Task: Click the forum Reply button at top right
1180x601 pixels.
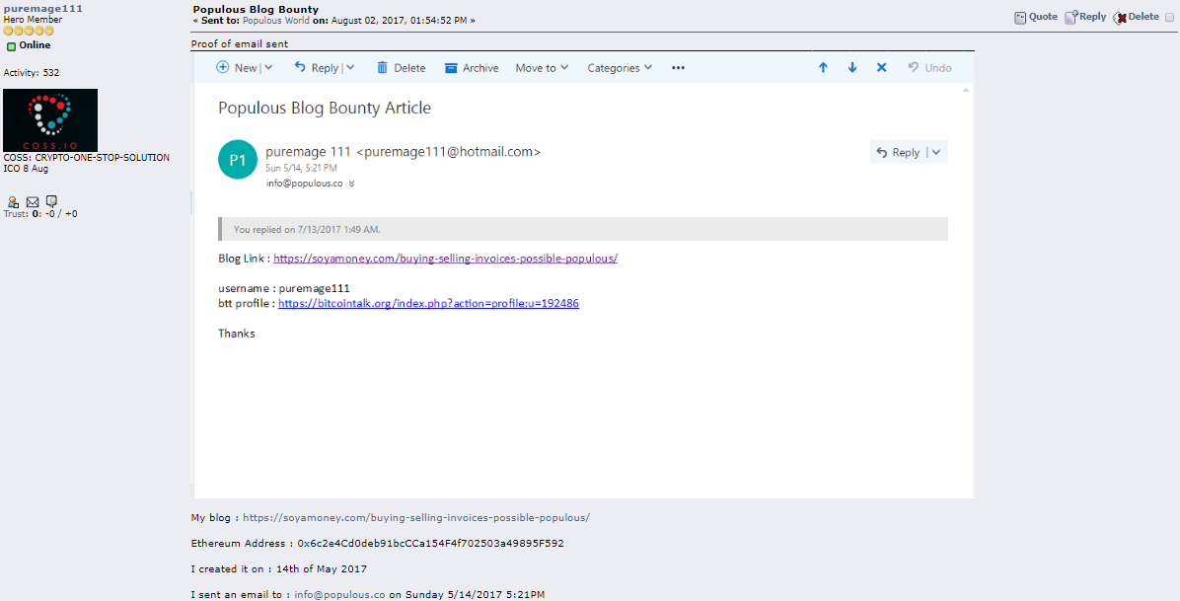Action: [x=1085, y=17]
